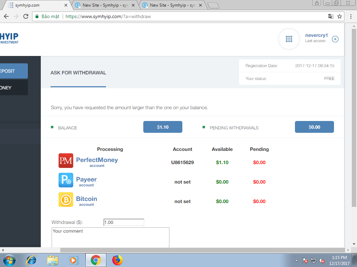Bookmark this page with star icon
The image size is (357, 267).
340,16
